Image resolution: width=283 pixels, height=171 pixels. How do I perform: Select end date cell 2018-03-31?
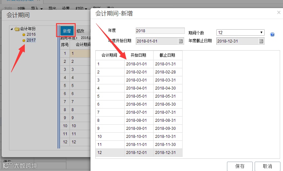click(x=168, y=80)
